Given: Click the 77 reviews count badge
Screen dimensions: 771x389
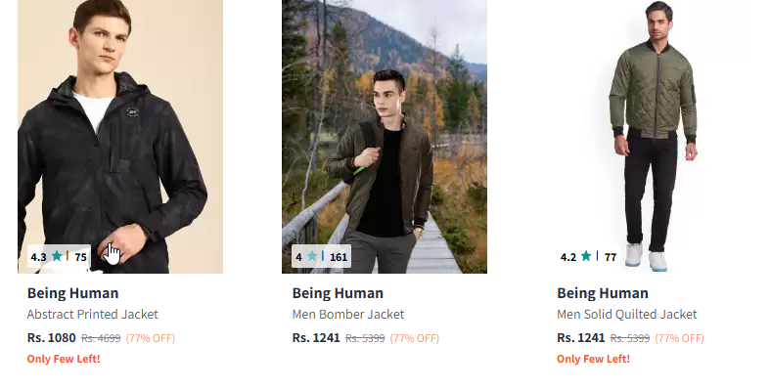Looking at the screenshot, I should click(x=611, y=257).
